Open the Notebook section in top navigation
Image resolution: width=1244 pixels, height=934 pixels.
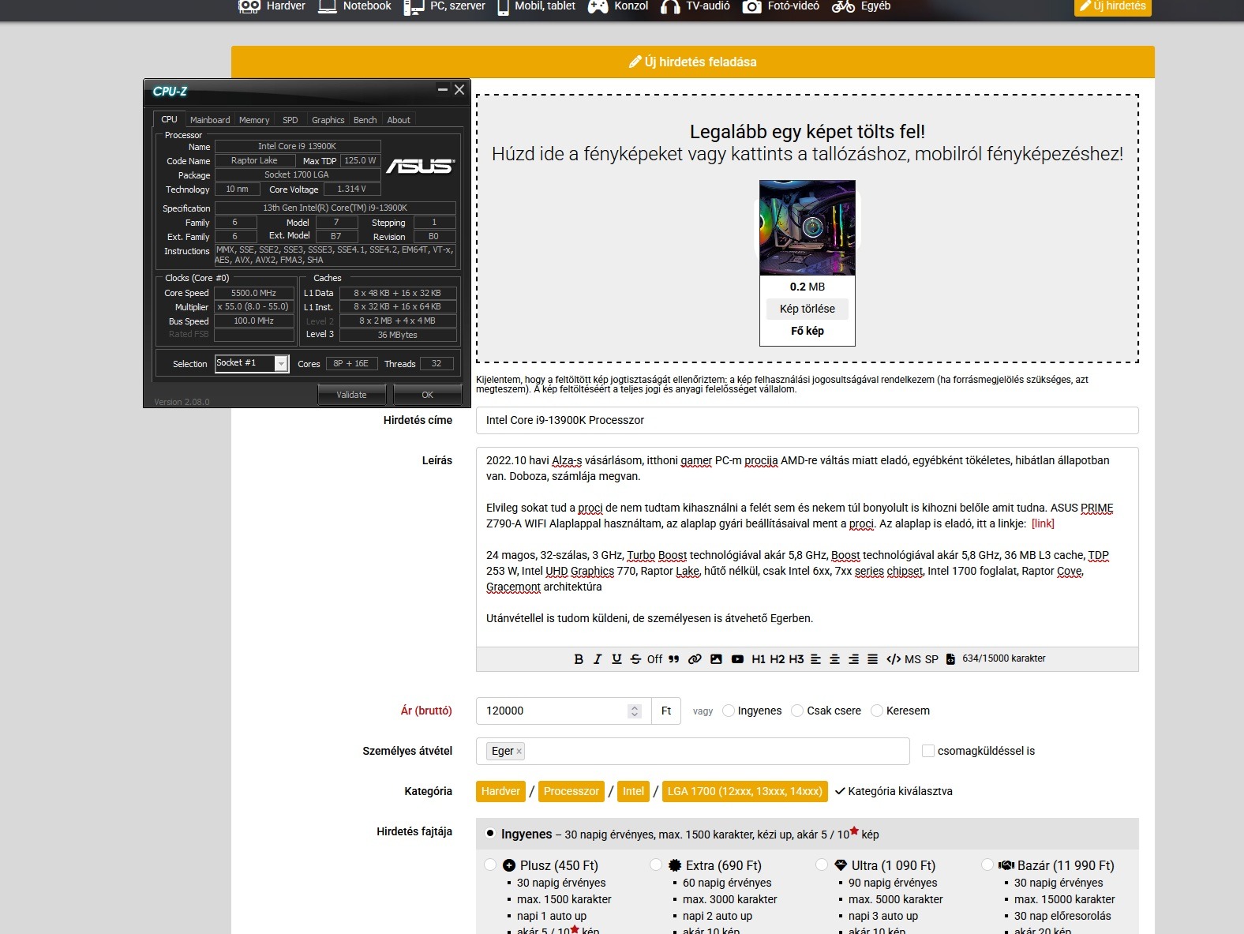pos(354,6)
